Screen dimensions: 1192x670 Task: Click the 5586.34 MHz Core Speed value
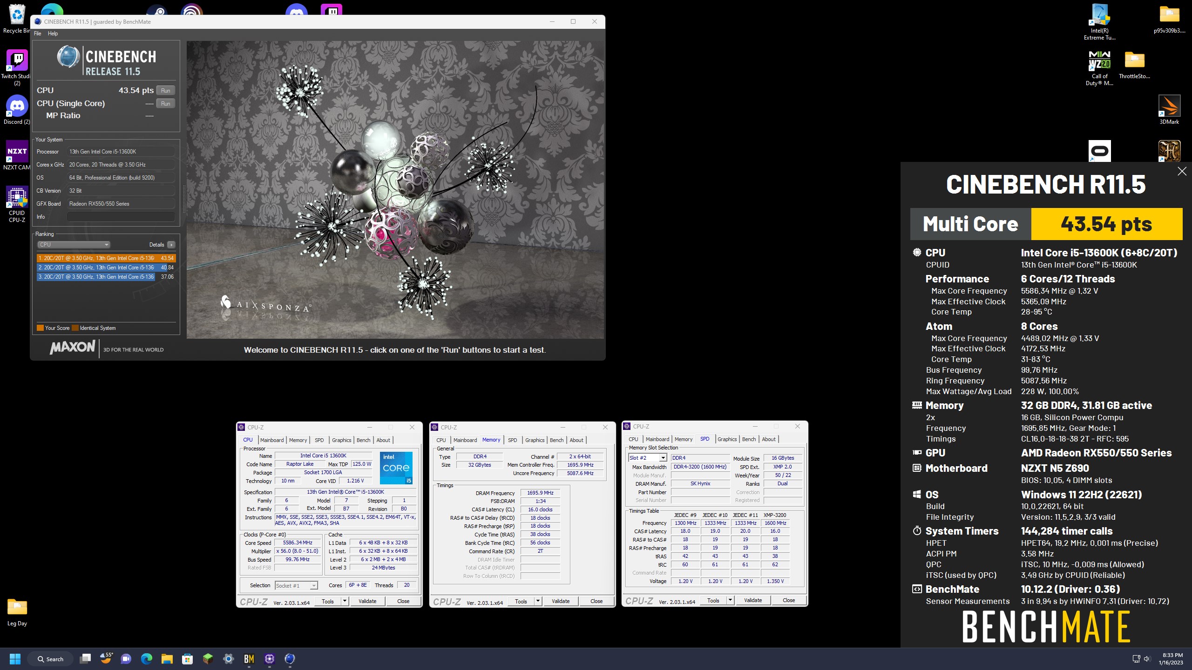point(298,543)
